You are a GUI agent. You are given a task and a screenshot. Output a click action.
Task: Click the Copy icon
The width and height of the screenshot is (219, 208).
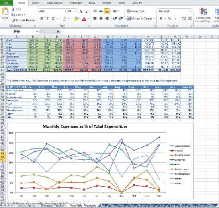[13, 15]
